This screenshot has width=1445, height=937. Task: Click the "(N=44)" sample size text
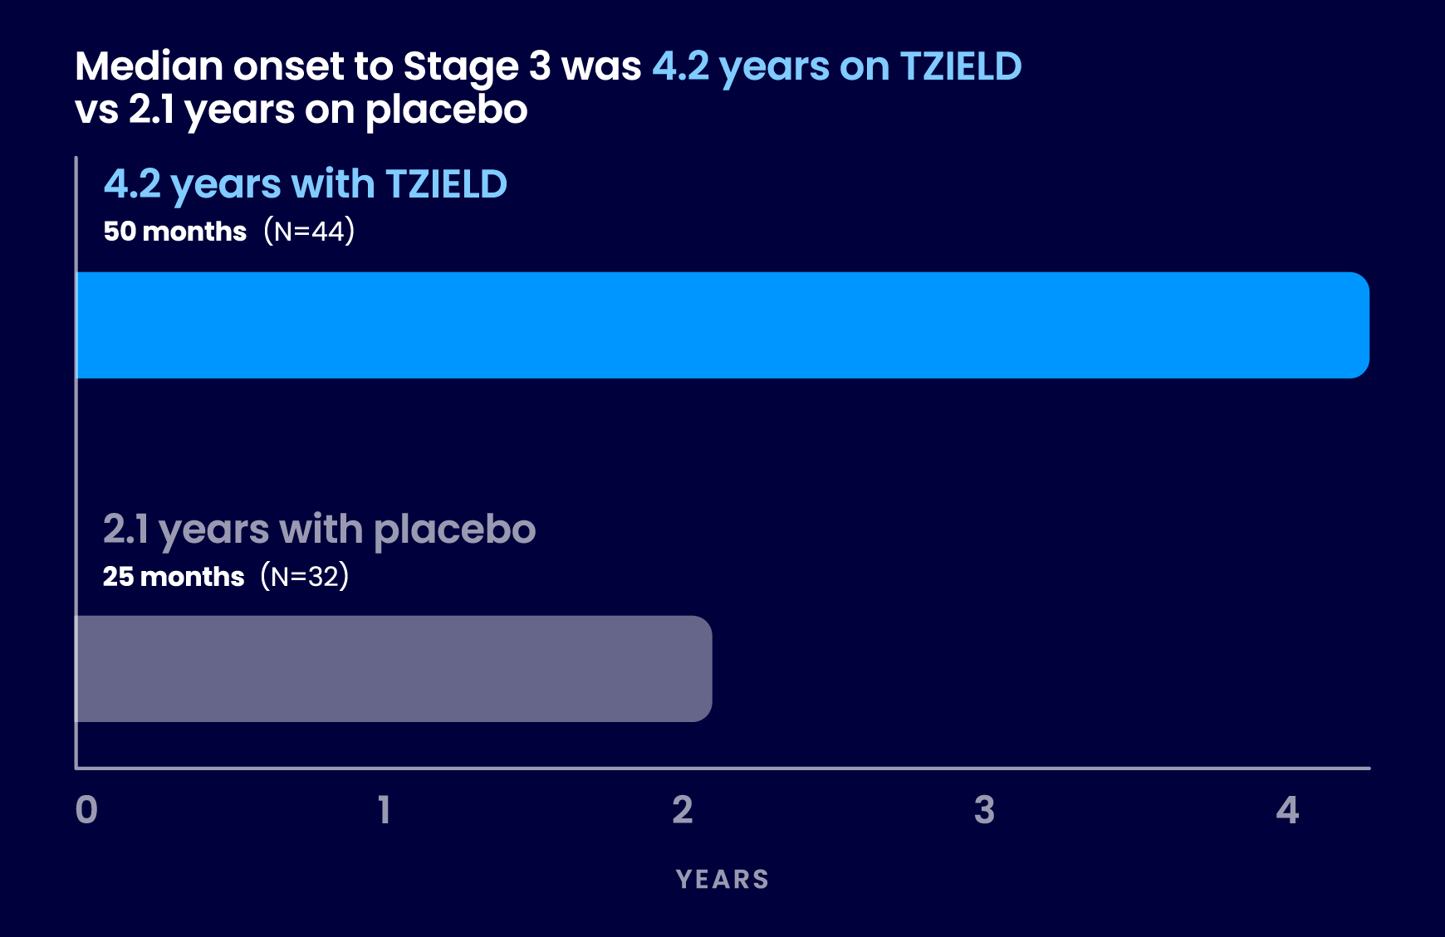[x=309, y=231]
